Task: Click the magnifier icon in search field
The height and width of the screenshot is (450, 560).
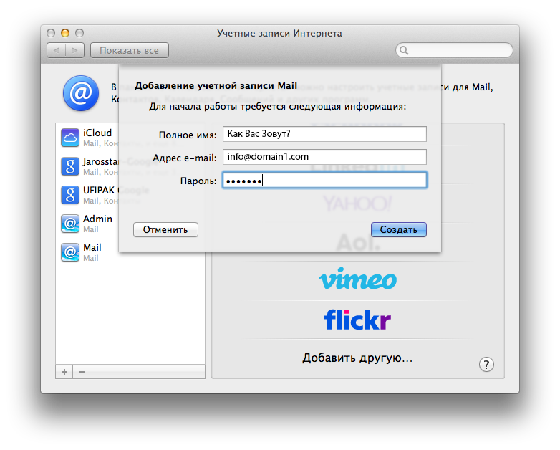Action: [404, 50]
